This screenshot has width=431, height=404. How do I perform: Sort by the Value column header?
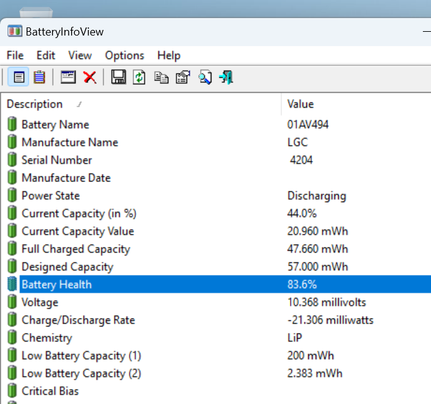pos(357,104)
